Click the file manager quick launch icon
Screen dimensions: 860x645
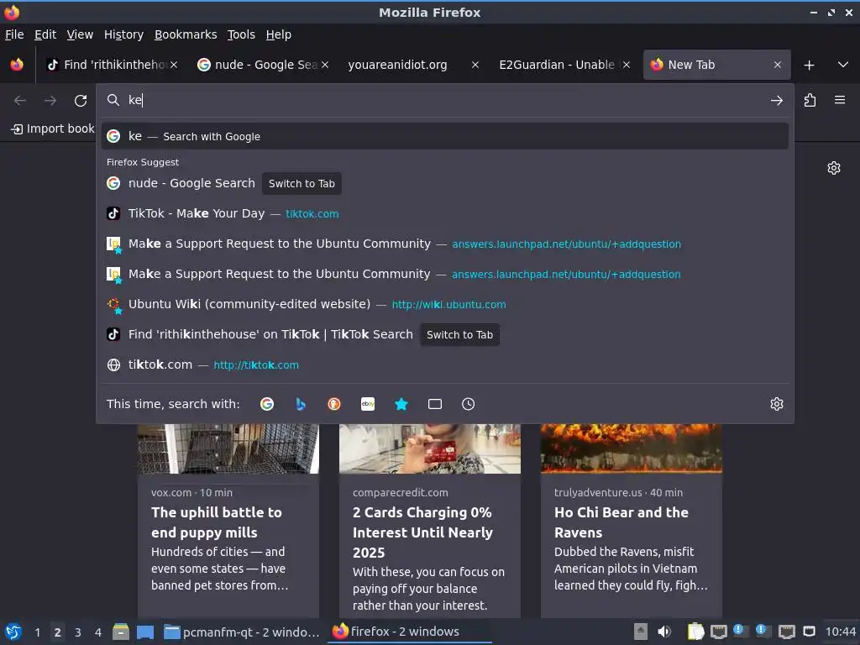121,632
